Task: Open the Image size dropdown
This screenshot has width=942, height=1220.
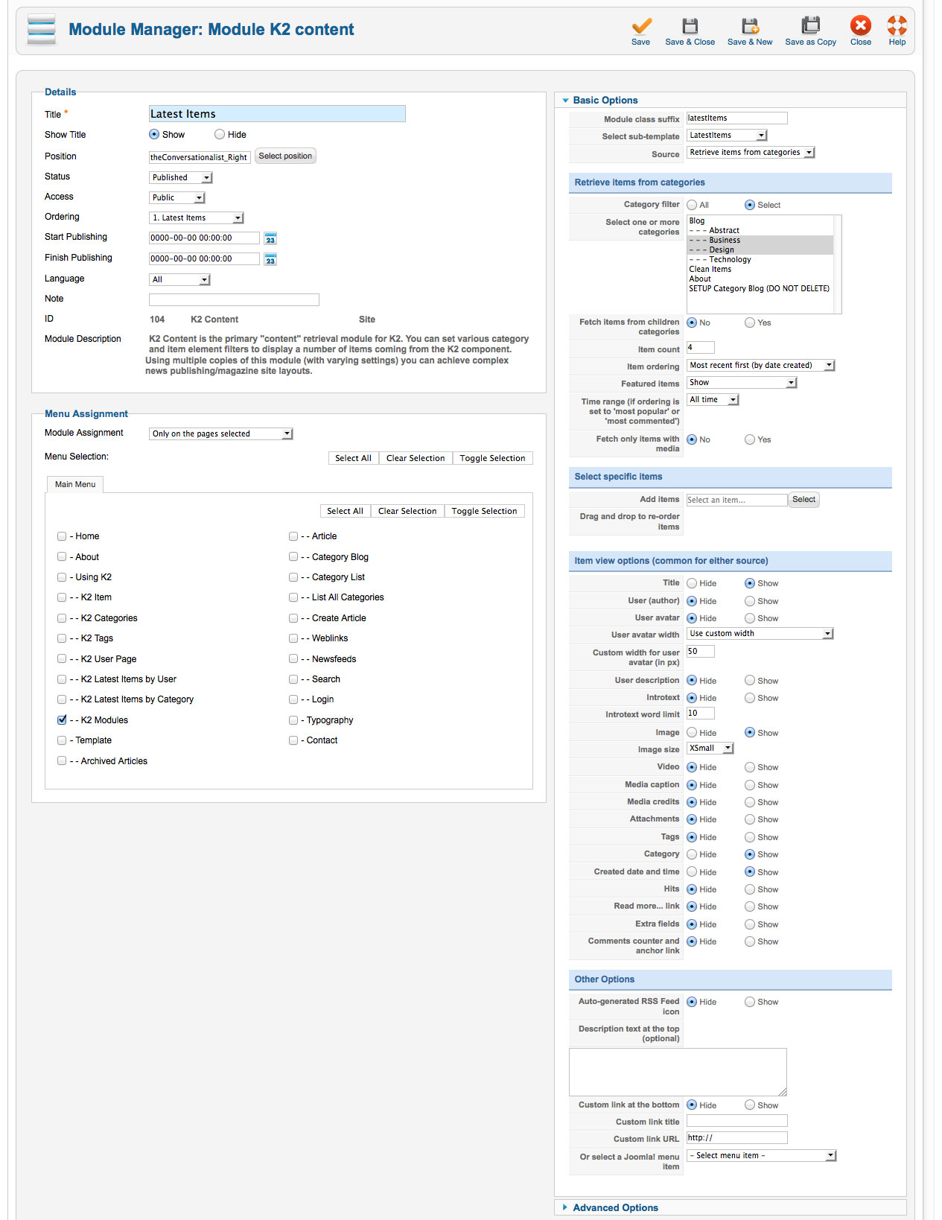Action: pyautogui.click(x=710, y=748)
